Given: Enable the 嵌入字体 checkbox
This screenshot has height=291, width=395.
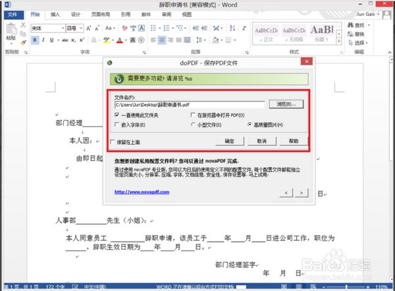Looking at the screenshot, I should 117,124.
